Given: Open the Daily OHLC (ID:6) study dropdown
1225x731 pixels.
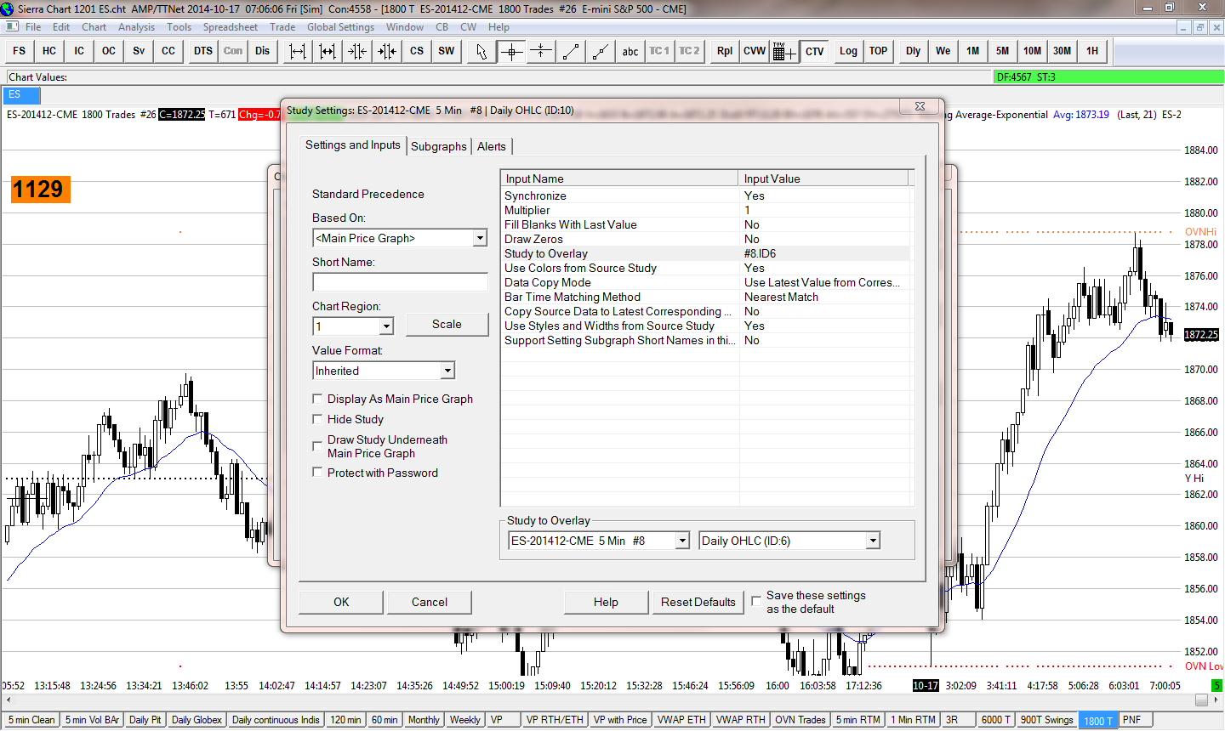Looking at the screenshot, I should click(x=872, y=541).
